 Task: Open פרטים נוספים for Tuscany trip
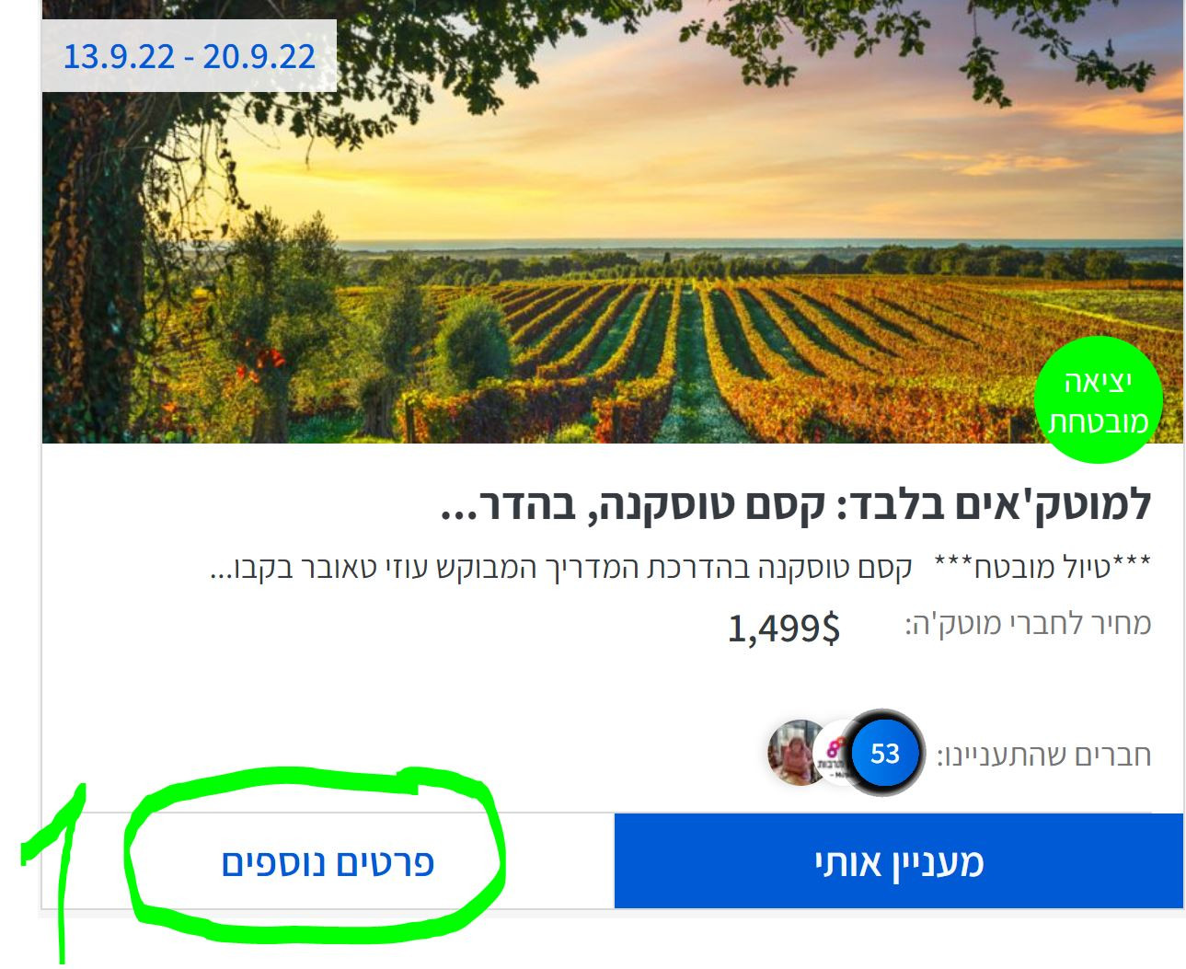pyautogui.click(x=328, y=863)
